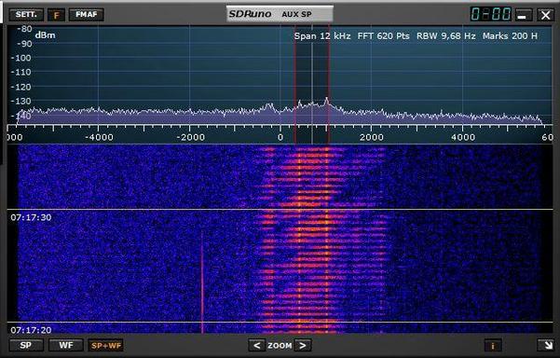Click the 07:17:20 waterfall time marker

point(31,330)
